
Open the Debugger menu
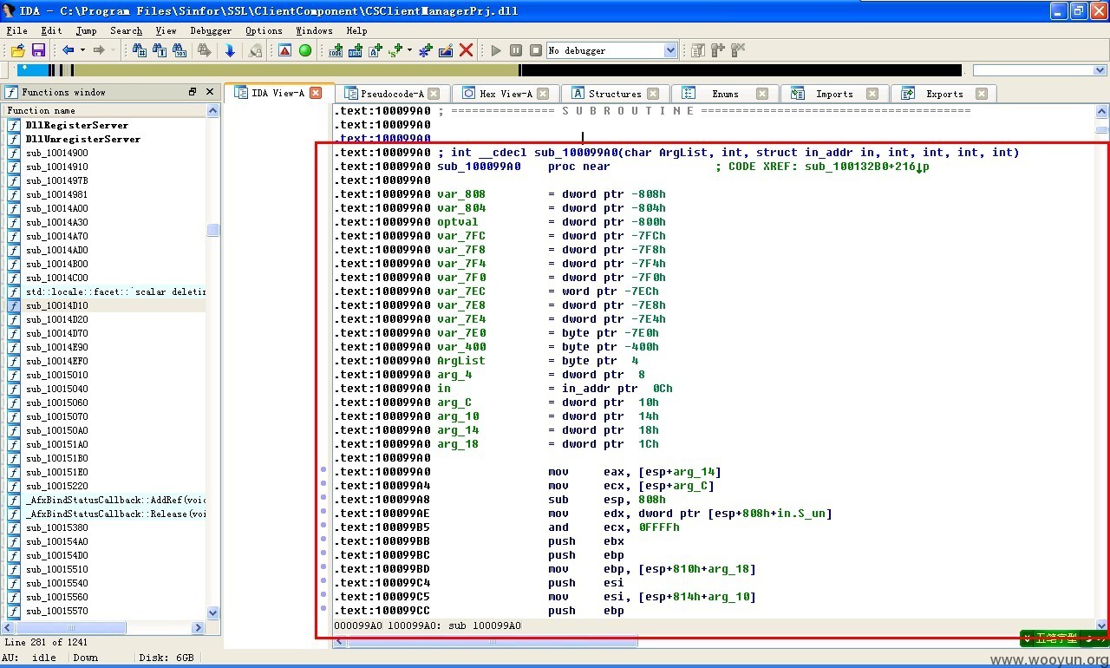pos(211,30)
